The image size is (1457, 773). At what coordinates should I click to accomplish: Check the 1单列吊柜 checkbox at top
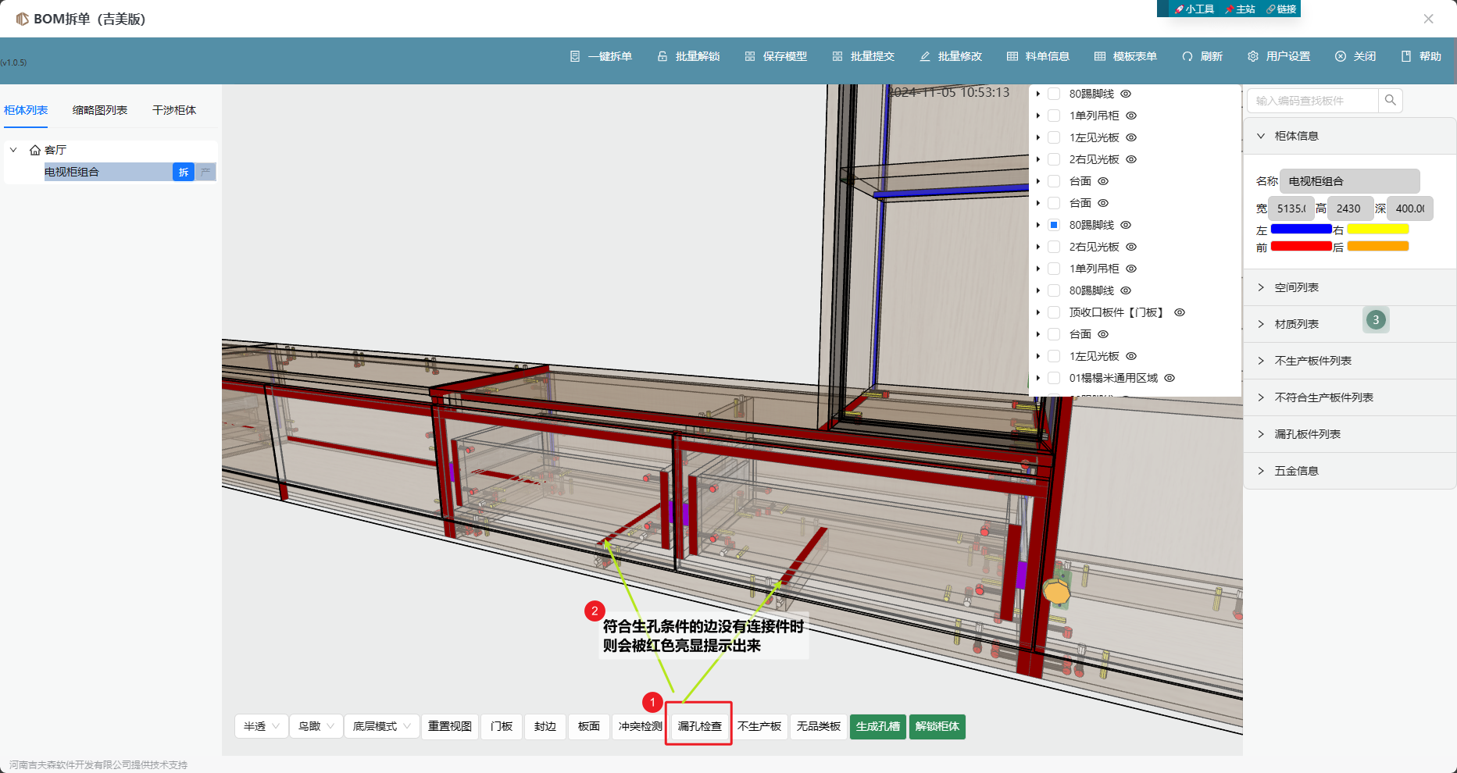tap(1054, 116)
